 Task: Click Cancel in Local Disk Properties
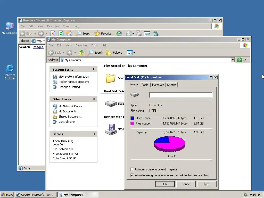(186, 184)
